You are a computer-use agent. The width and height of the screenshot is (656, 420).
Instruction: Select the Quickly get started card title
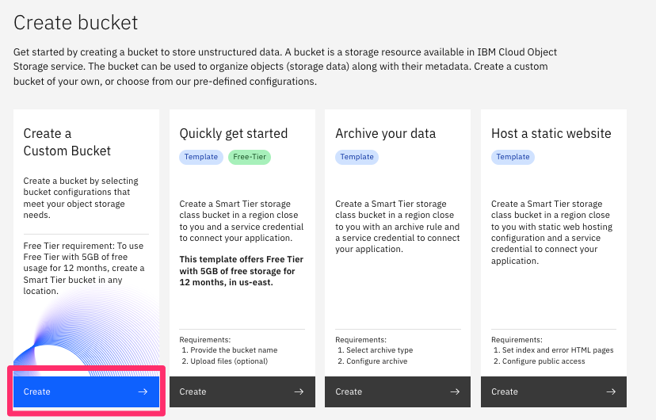[234, 133]
